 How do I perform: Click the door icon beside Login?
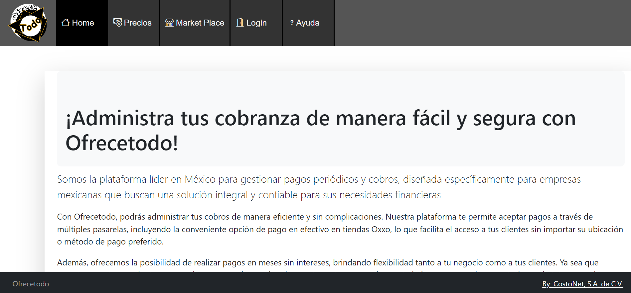pyautogui.click(x=240, y=23)
